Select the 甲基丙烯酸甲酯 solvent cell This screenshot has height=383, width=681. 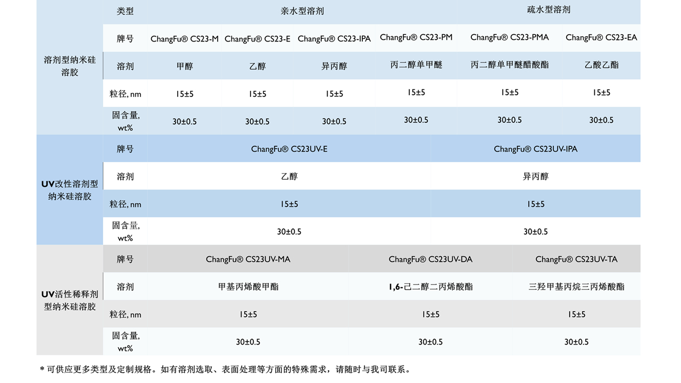pyautogui.click(x=248, y=287)
